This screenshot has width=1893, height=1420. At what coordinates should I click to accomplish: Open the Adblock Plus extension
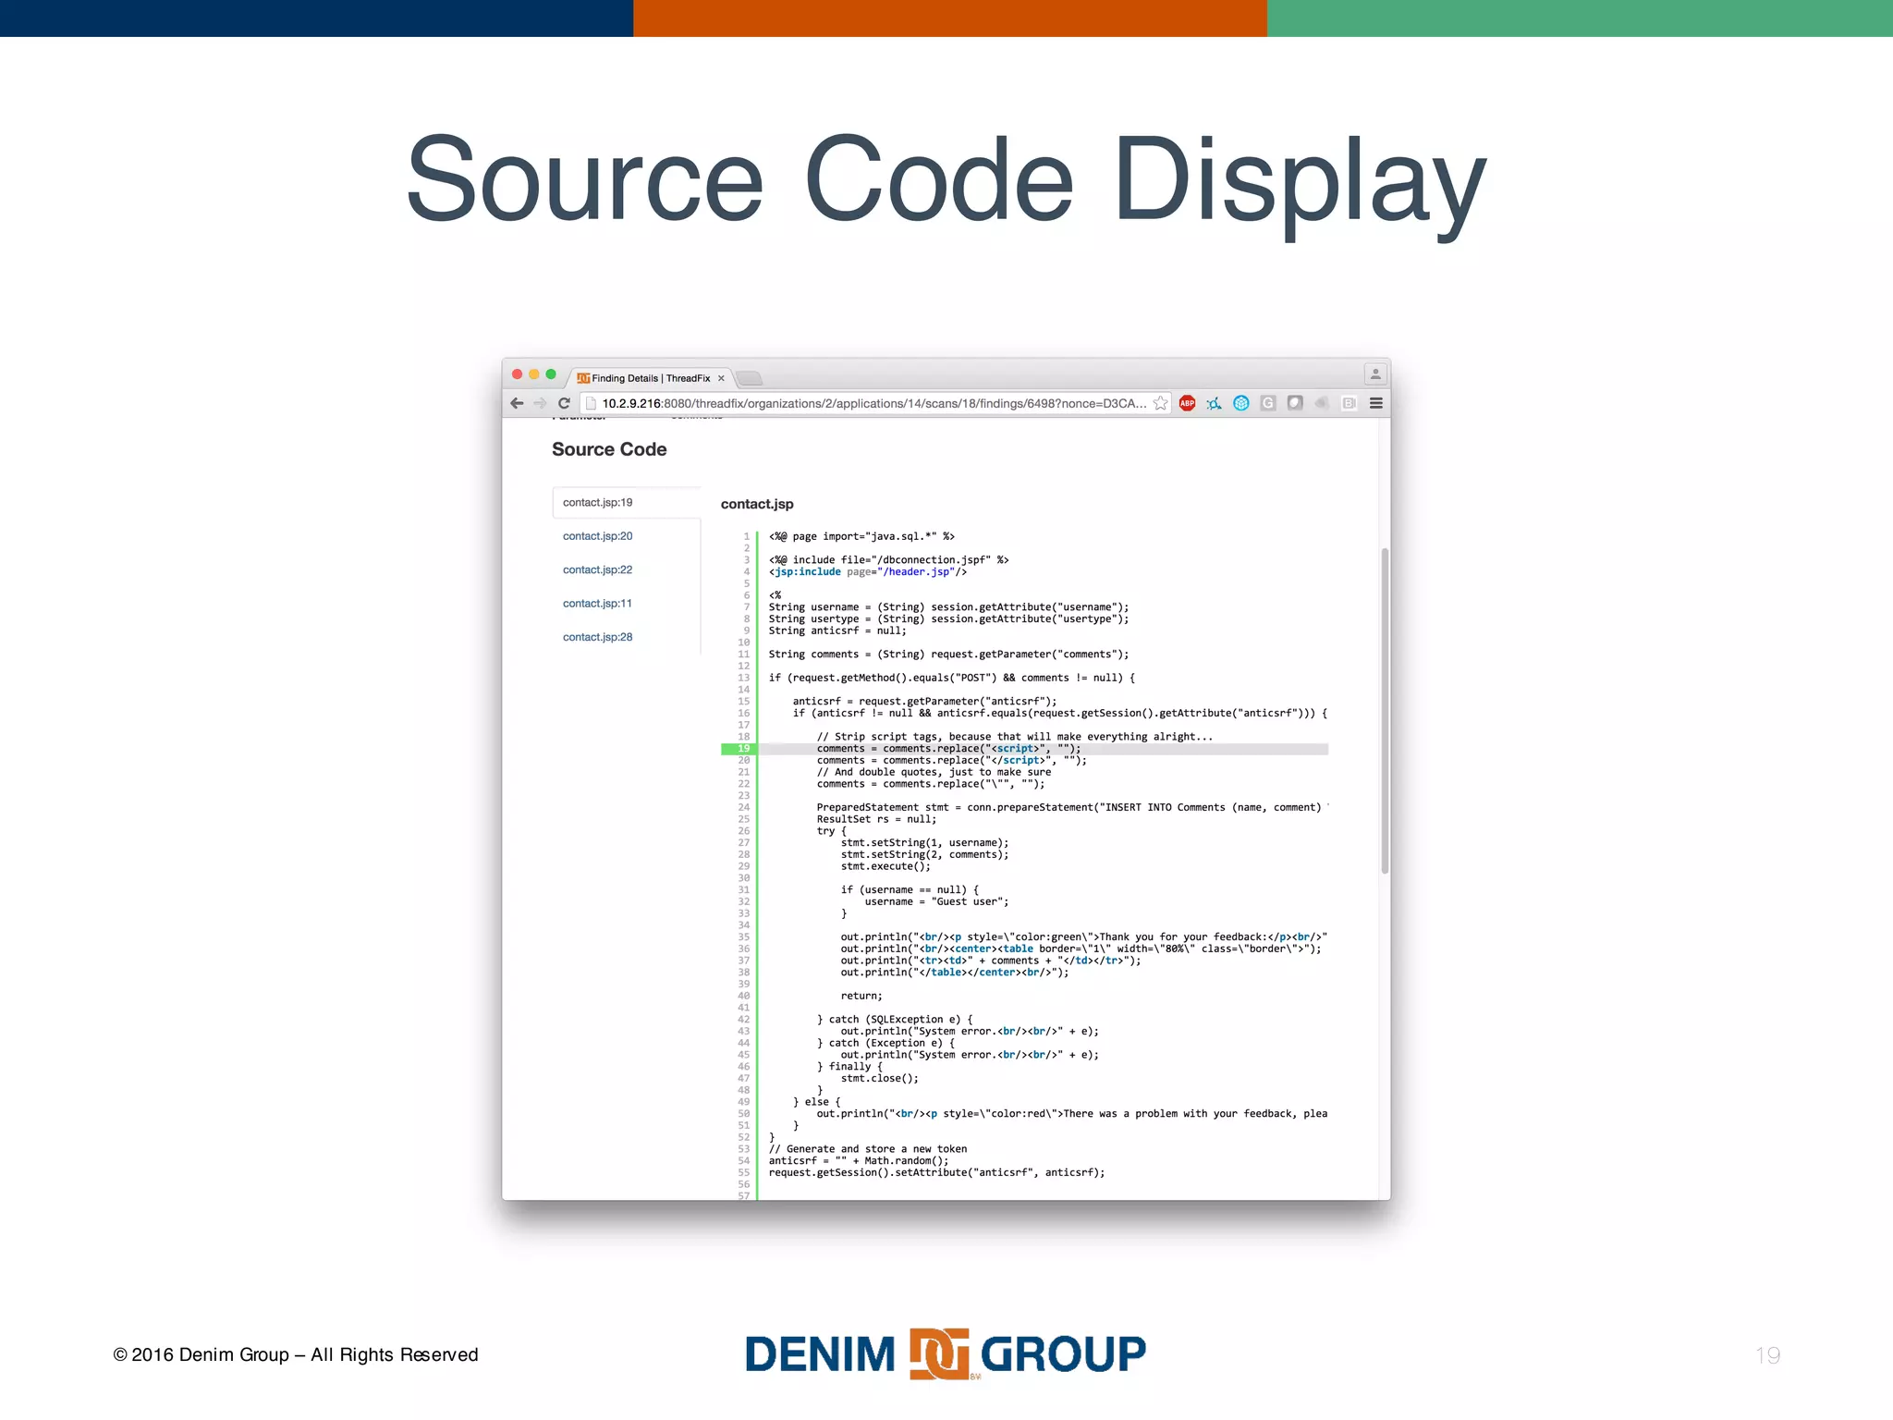[x=1187, y=403]
